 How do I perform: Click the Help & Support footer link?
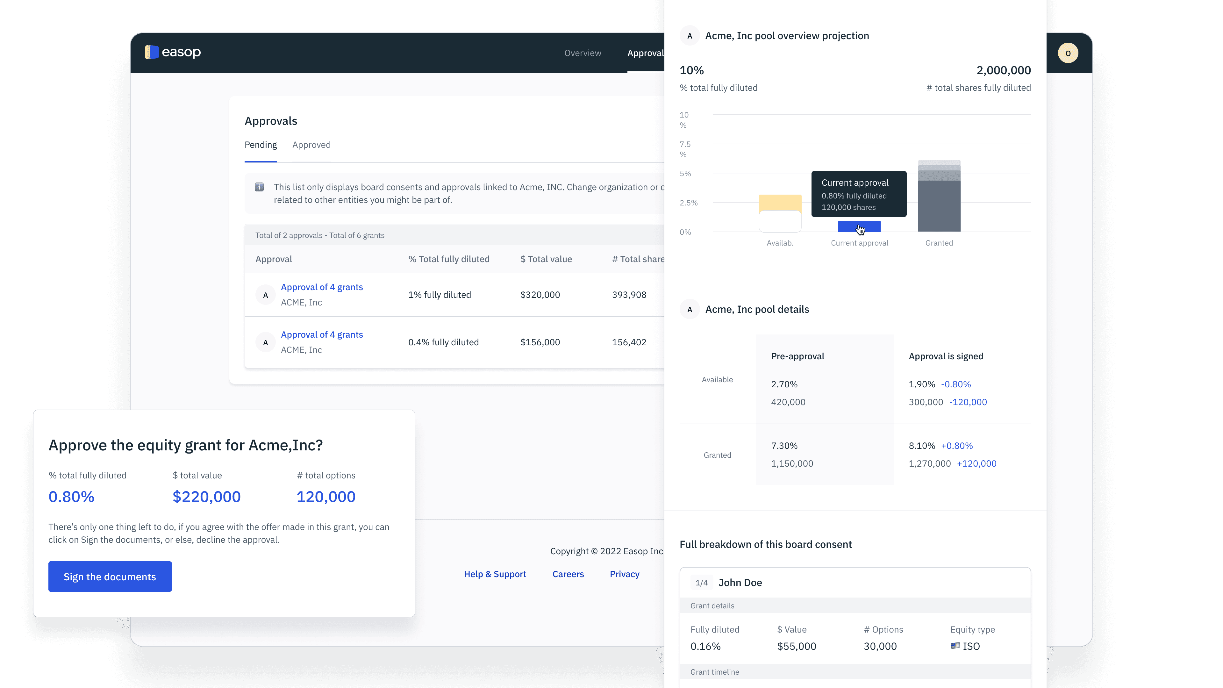pos(495,574)
